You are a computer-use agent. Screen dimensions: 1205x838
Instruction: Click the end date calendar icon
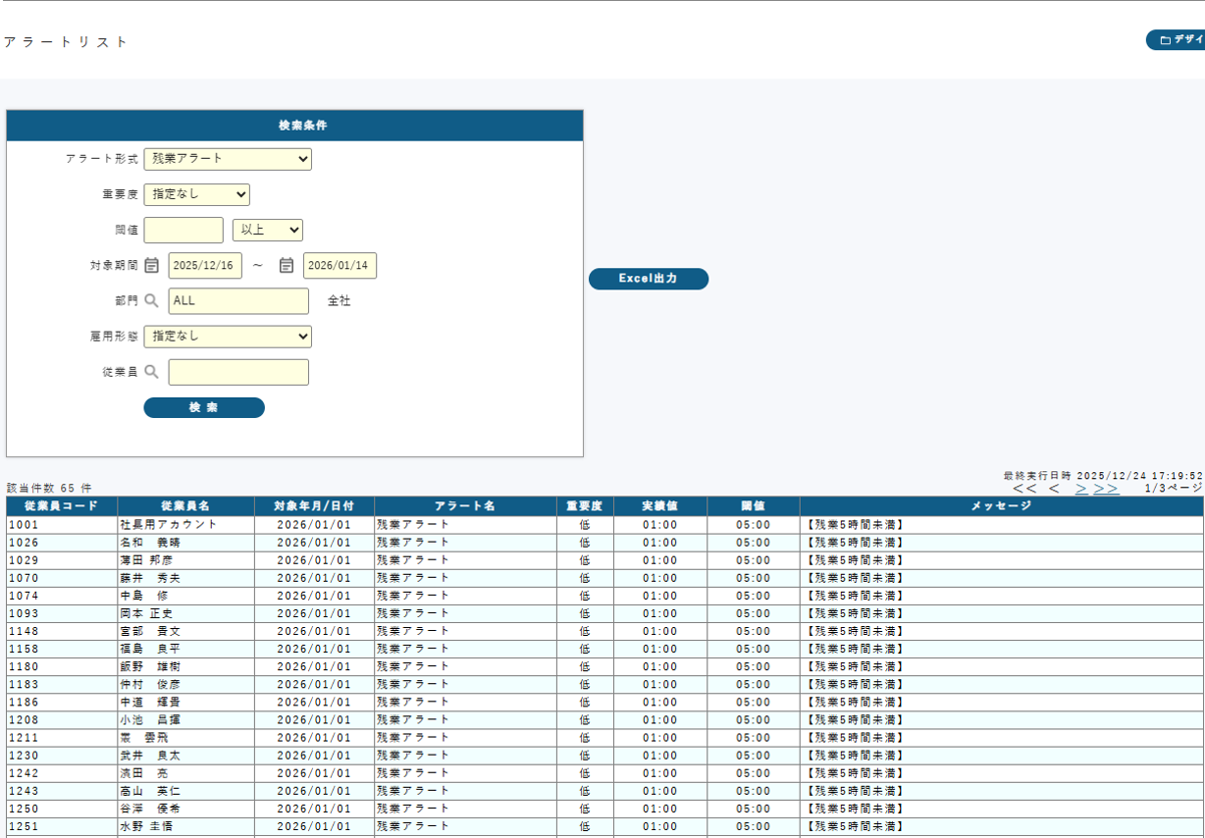pos(287,266)
